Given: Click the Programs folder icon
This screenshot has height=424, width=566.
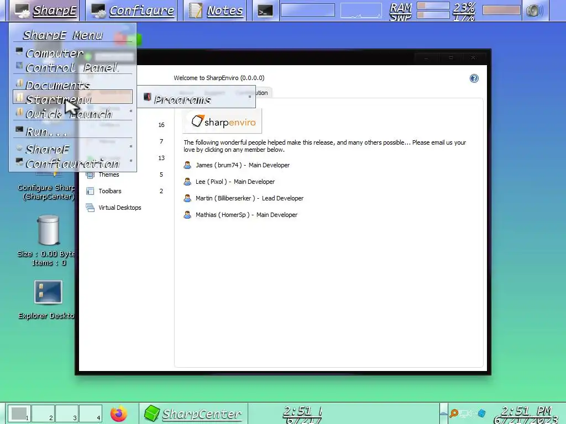Looking at the screenshot, I should [147, 97].
